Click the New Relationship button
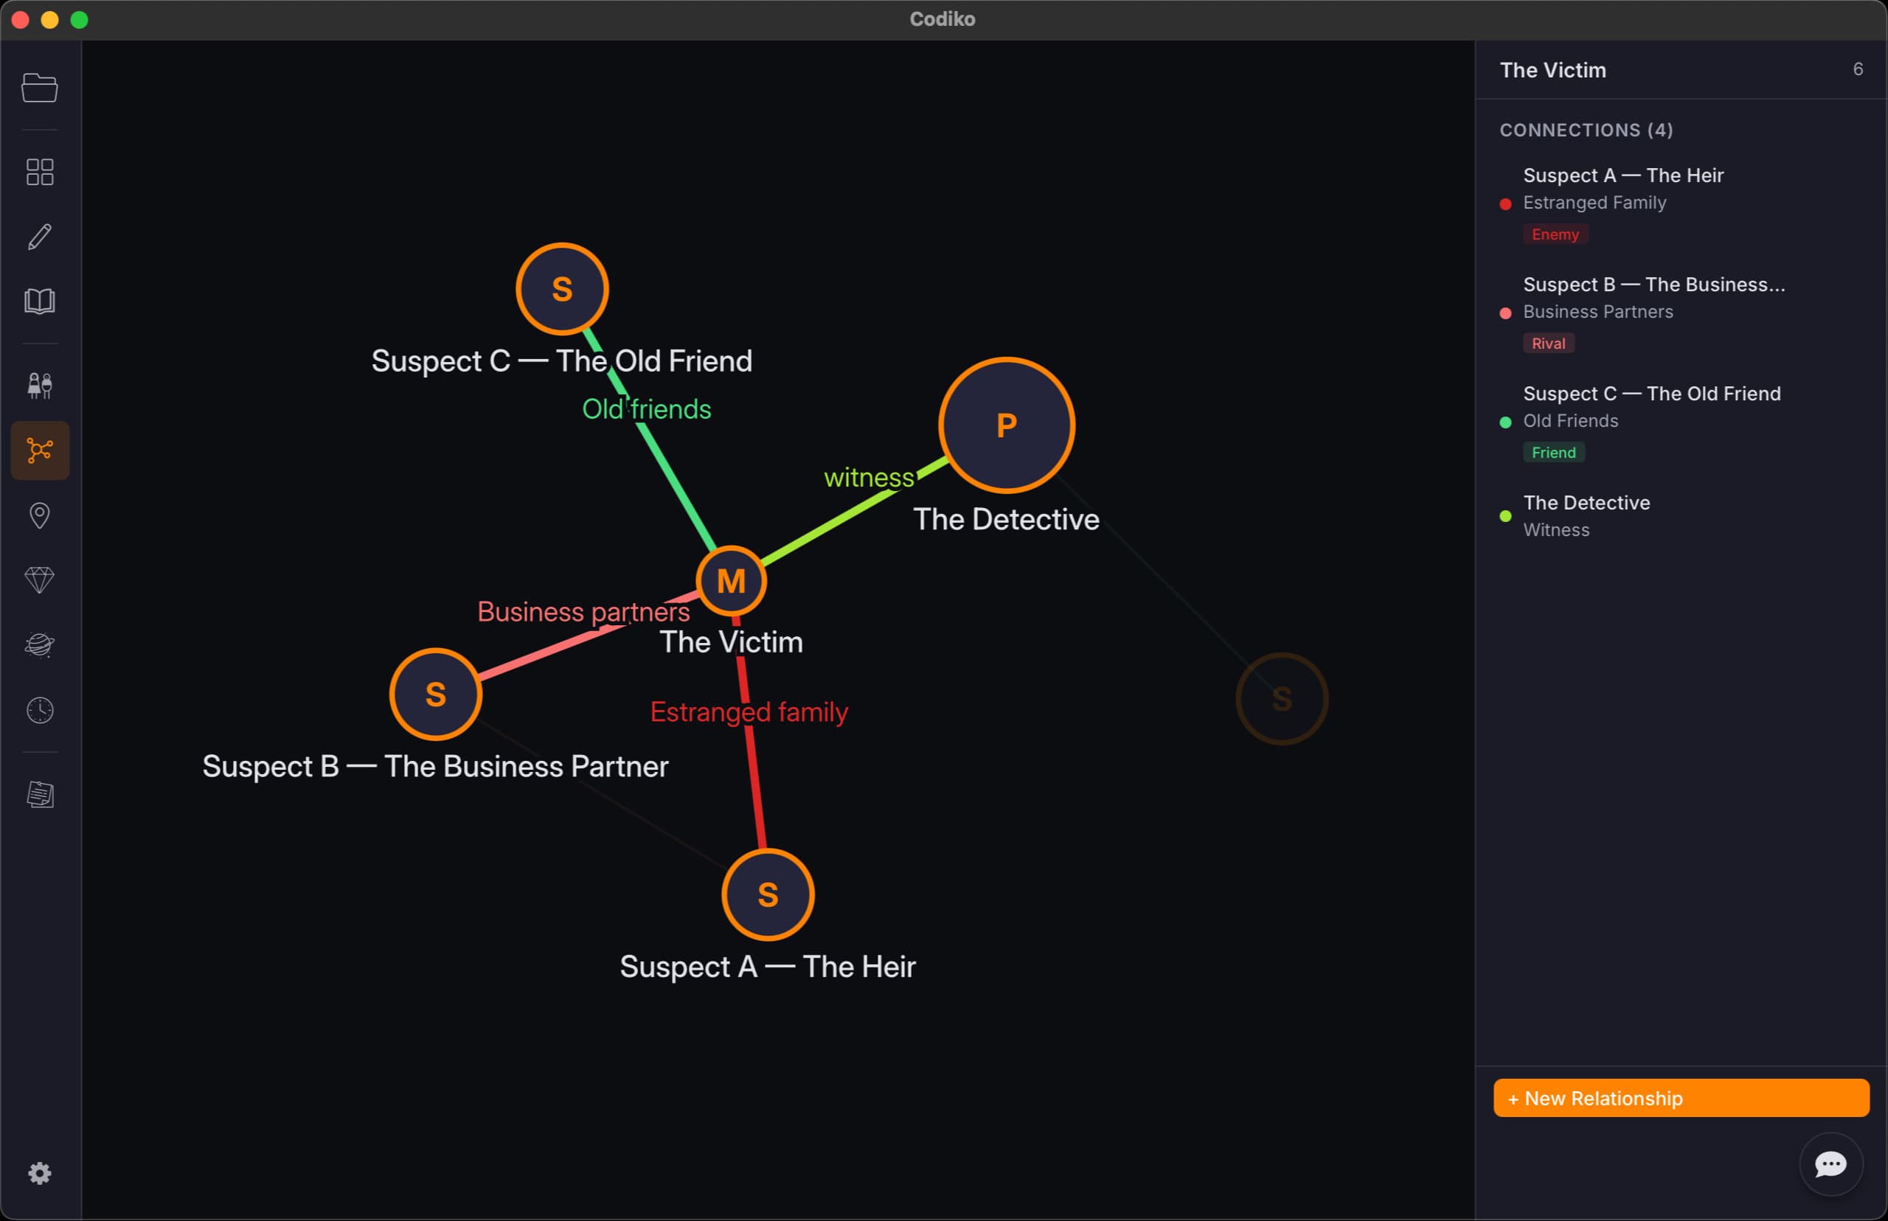 click(x=1681, y=1098)
